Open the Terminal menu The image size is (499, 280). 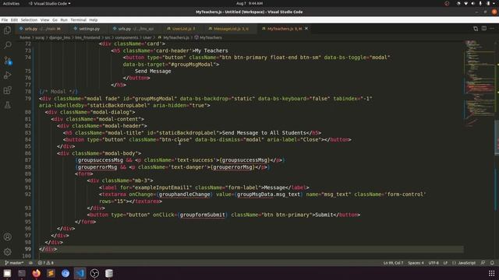click(78, 19)
